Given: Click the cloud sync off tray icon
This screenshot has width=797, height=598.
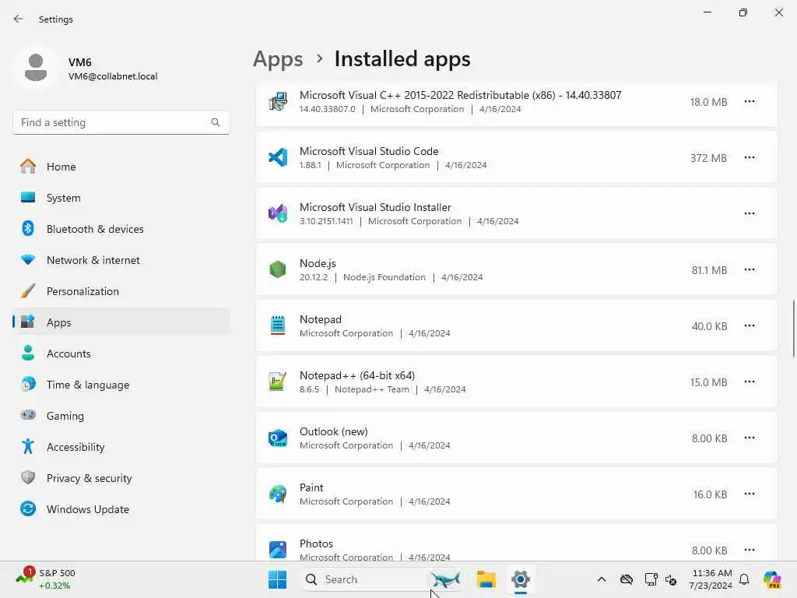Looking at the screenshot, I should [x=627, y=579].
